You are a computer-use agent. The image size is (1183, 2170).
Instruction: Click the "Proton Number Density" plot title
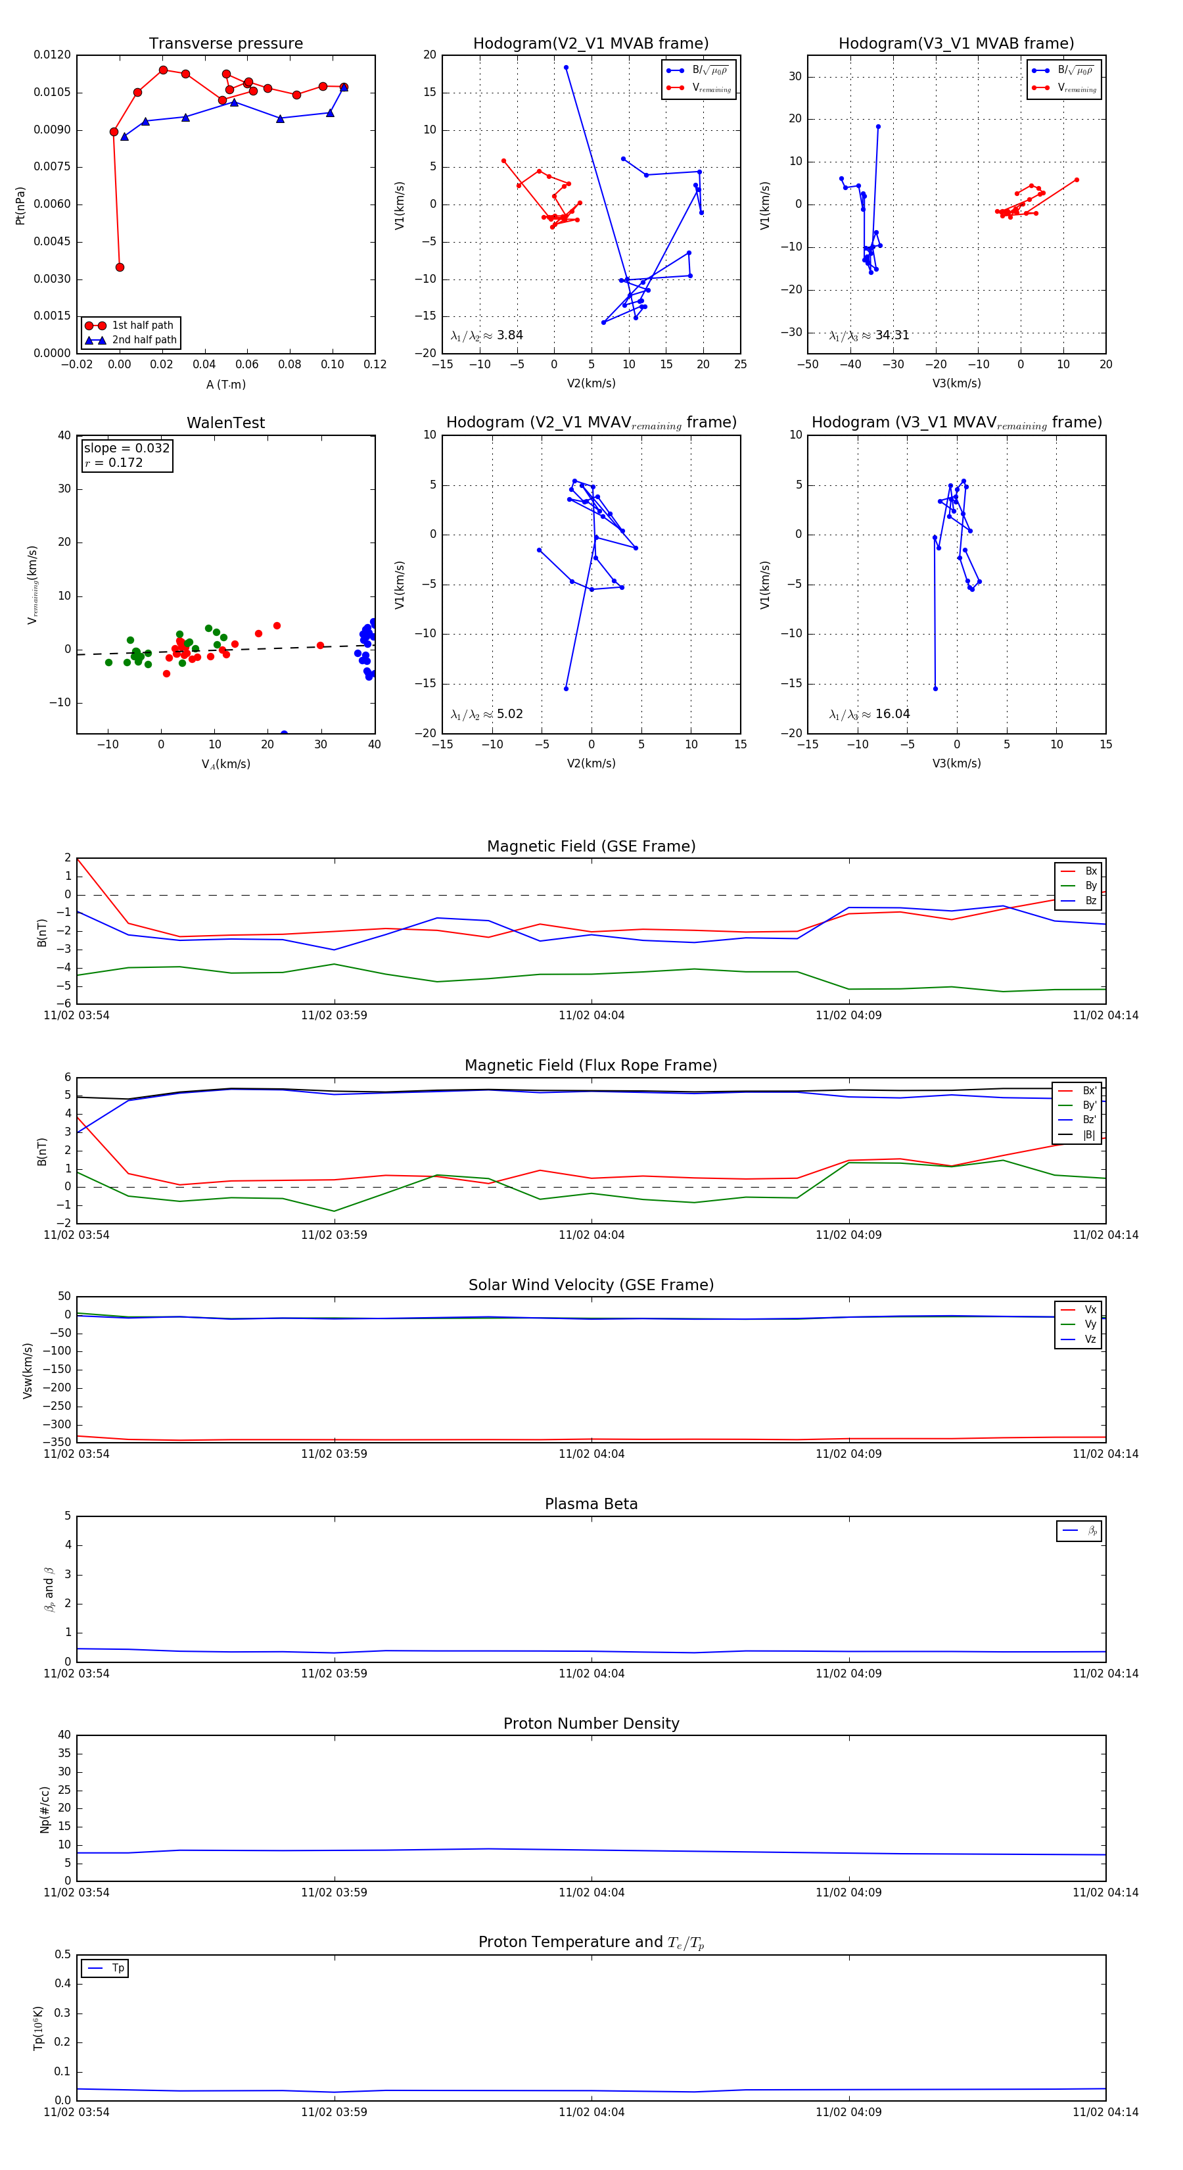(591, 1724)
